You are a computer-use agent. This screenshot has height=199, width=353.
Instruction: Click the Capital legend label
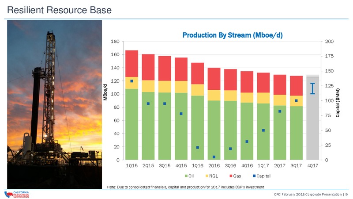pyautogui.click(x=263, y=176)
